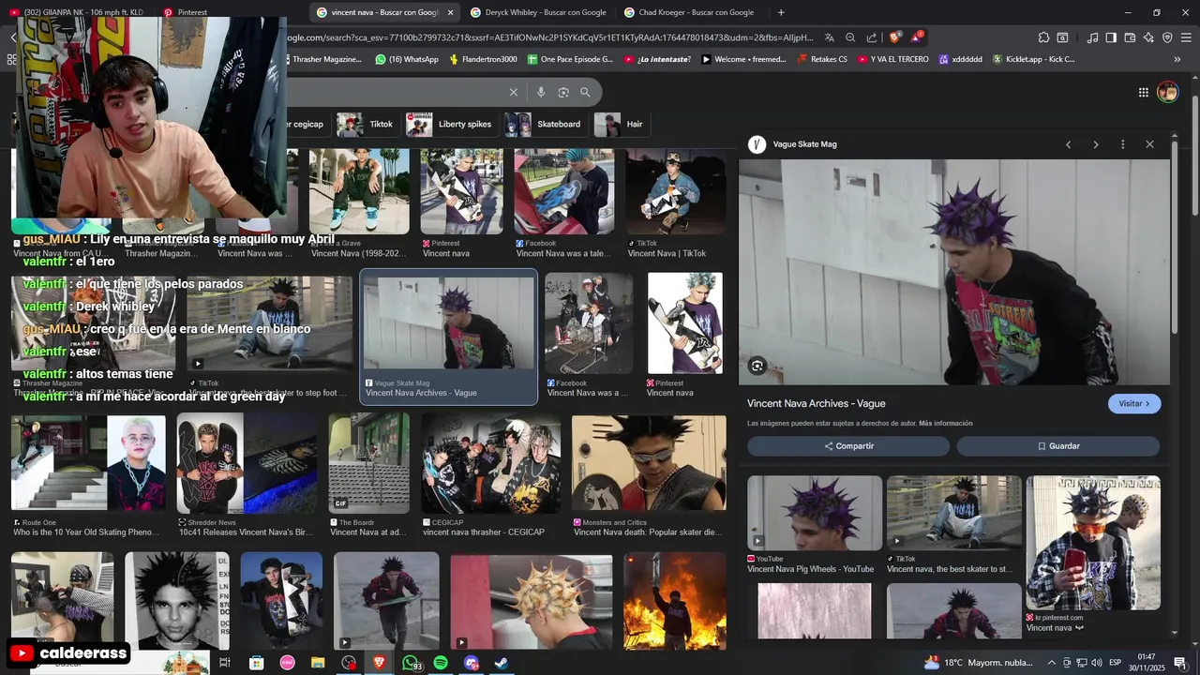Click the address bar URL field
The image size is (1200, 675).
point(548,37)
